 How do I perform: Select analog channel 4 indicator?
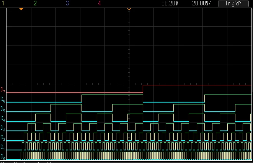pos(100,3)
